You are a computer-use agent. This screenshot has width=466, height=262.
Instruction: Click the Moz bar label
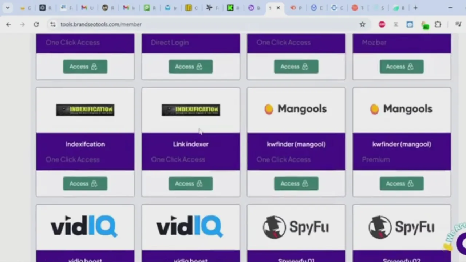click(x=374, y=43)
